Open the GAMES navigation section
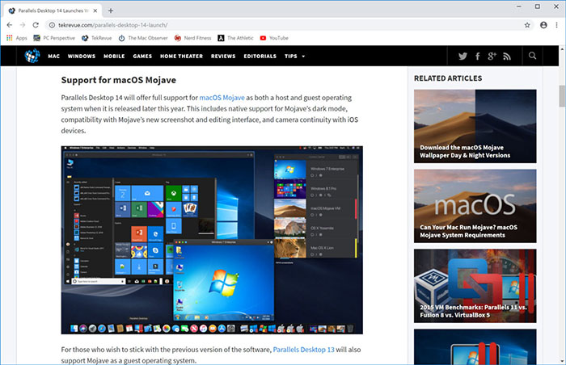Viewport: 566px width, 365px height. point(142,57)
